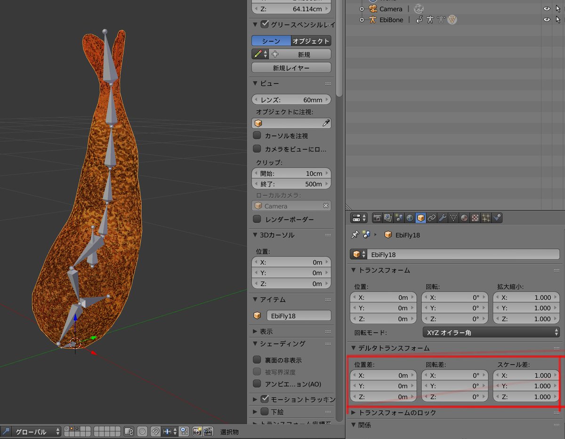565x439 pixels.
Task: Click the 新規レイヤー button
Action: coord(291,68)
